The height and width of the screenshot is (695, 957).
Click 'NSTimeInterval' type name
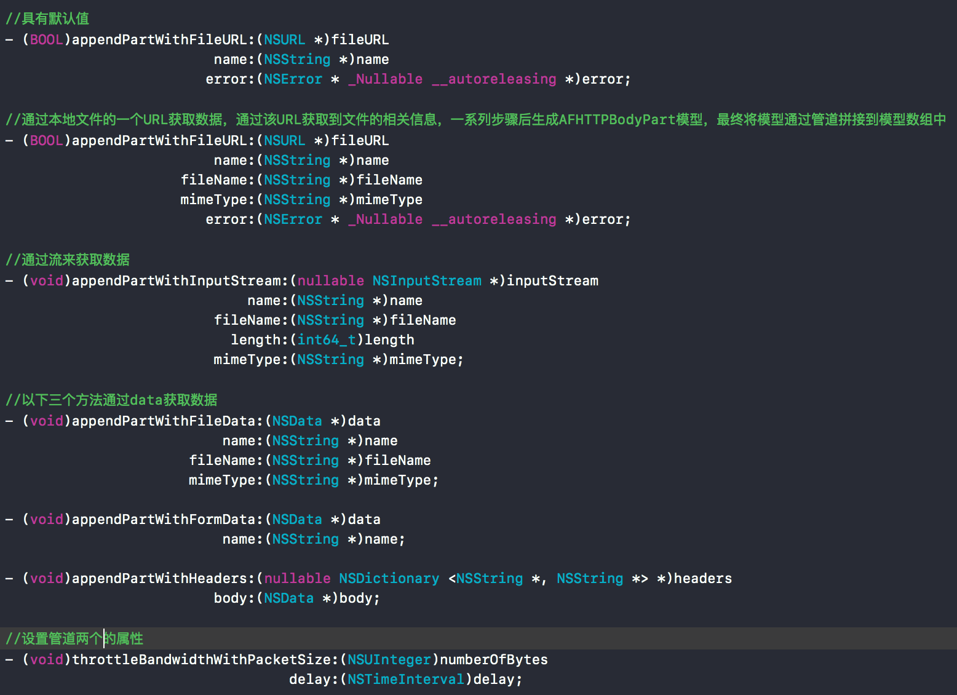coord(406,679)
